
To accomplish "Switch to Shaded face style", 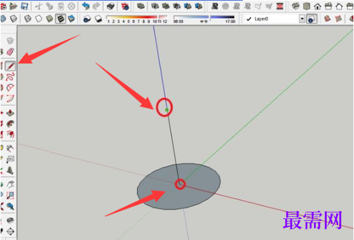I will point(50,18).
